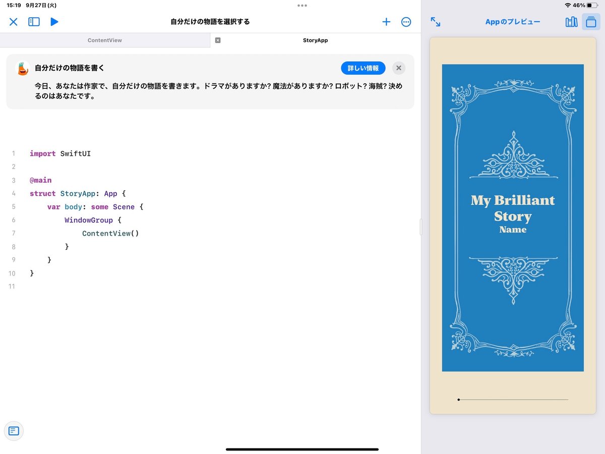Tap the My Brilliant Story book cover
The image size is (605, 454).
click(513, 218)
